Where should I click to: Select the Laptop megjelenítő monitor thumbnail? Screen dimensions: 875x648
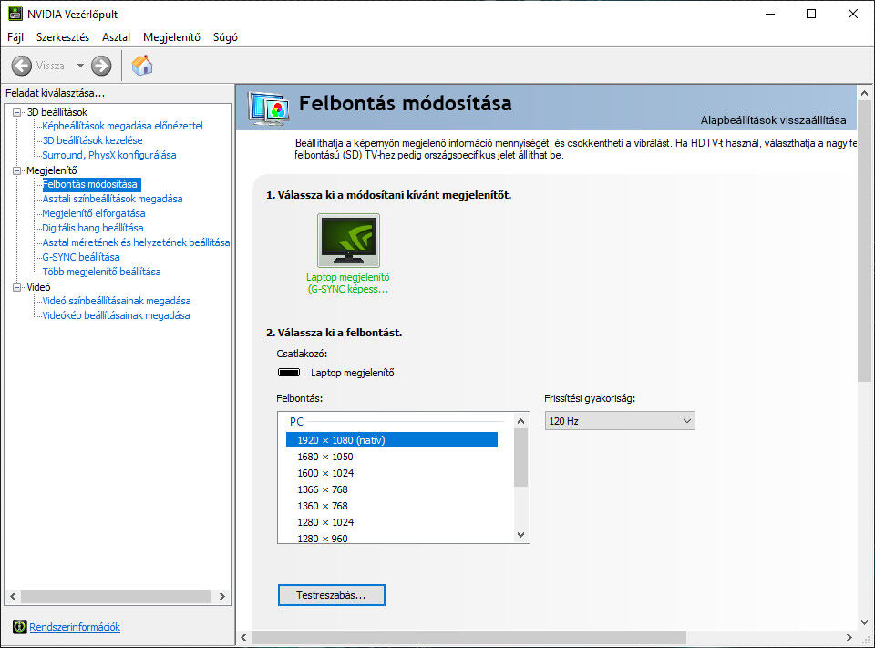(x=348, y=241)
